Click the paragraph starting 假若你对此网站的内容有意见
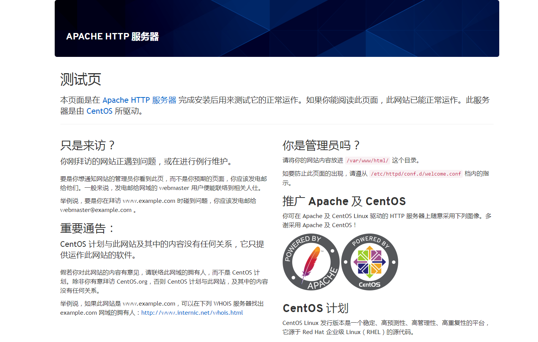 click(164, 282)
